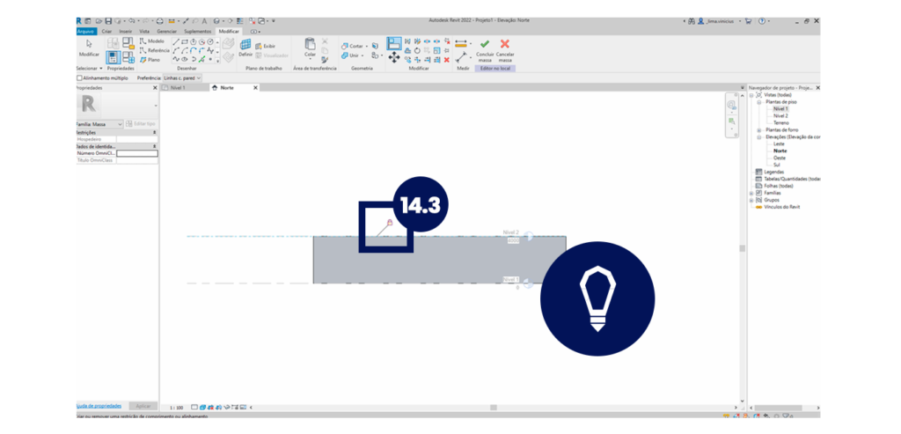Click the canvas horizontal scrollbar thumb
The image size is (901, 434).
[493, 407]
